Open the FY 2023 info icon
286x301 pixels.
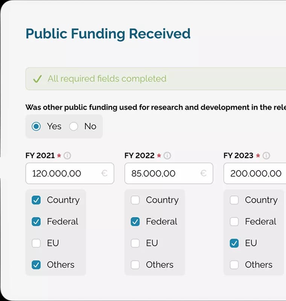pos(266,155)
